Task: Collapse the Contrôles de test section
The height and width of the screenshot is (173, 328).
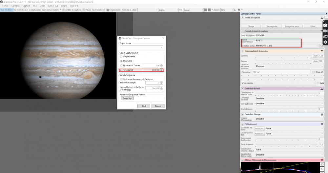Action: click(x=242, y=89)
